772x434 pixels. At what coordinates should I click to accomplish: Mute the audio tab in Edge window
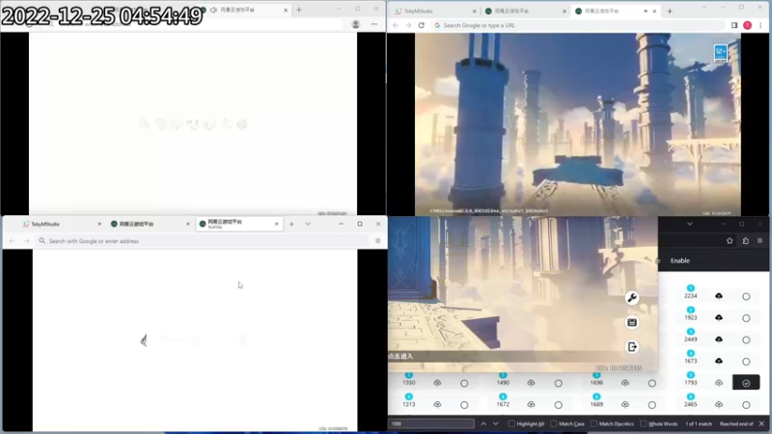(213, 10)
